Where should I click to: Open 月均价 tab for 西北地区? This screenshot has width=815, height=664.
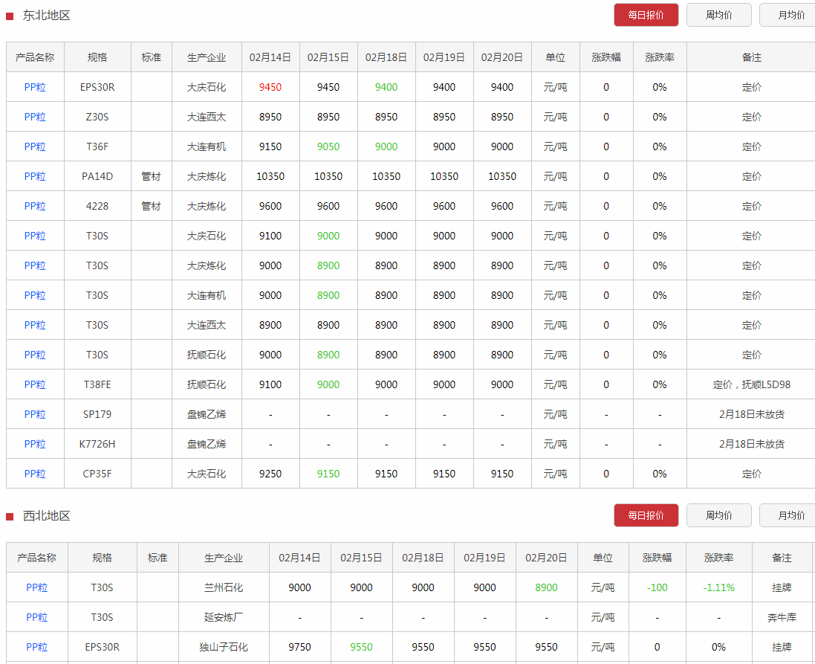[790, 515]
